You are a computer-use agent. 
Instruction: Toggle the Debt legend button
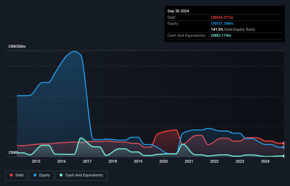[x=17, y=175]
